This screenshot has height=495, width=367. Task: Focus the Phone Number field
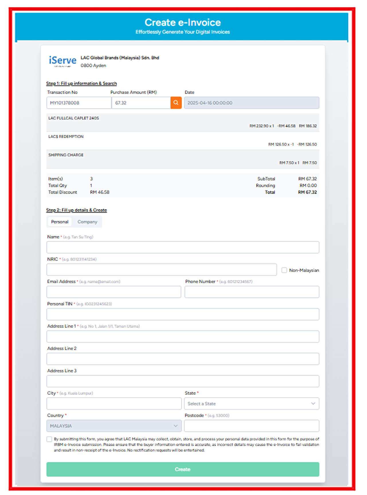pos(252,292)
